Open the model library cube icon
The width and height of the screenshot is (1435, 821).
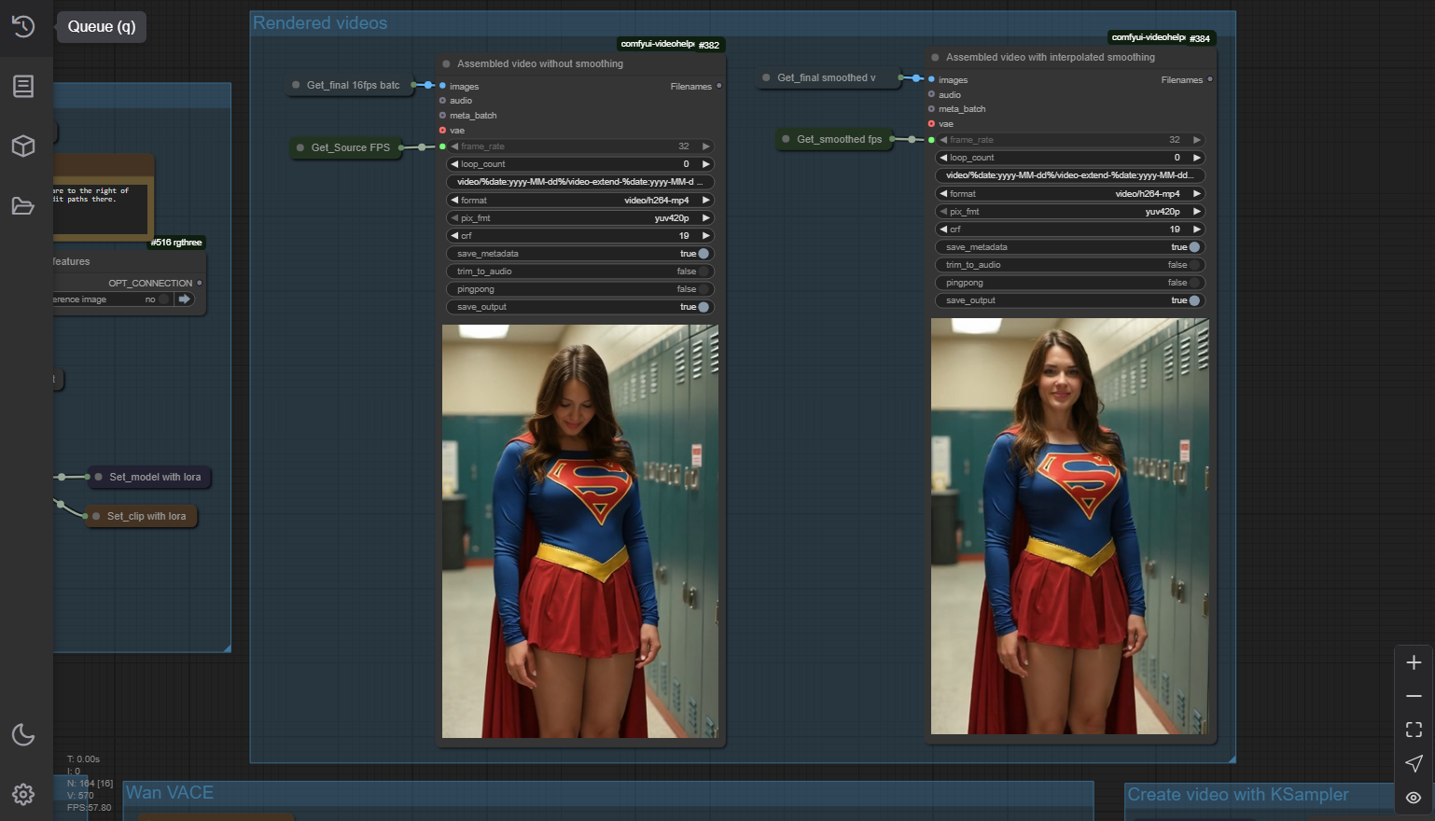[x=23, y=146]
